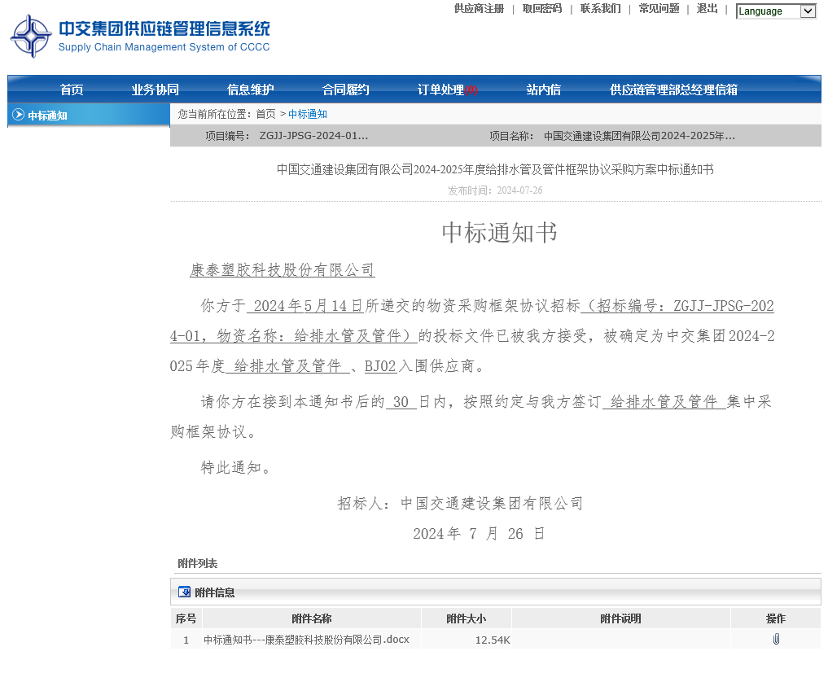Open the 常见问题 link
This screenshot has width=828, height=673.
coord(659,9)
